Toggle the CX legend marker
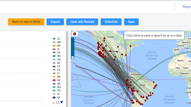This screenshot has width=191, height=107. tap(54, 52)
